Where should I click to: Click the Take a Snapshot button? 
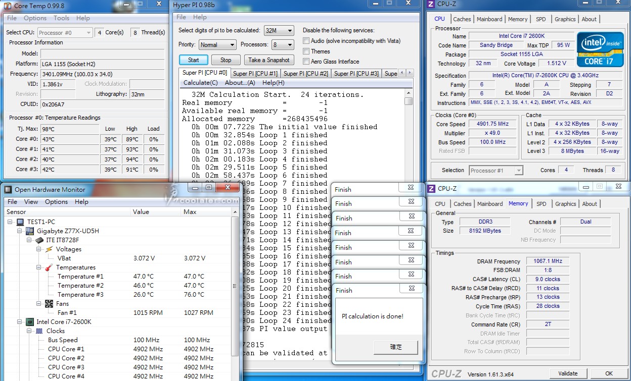269,60
